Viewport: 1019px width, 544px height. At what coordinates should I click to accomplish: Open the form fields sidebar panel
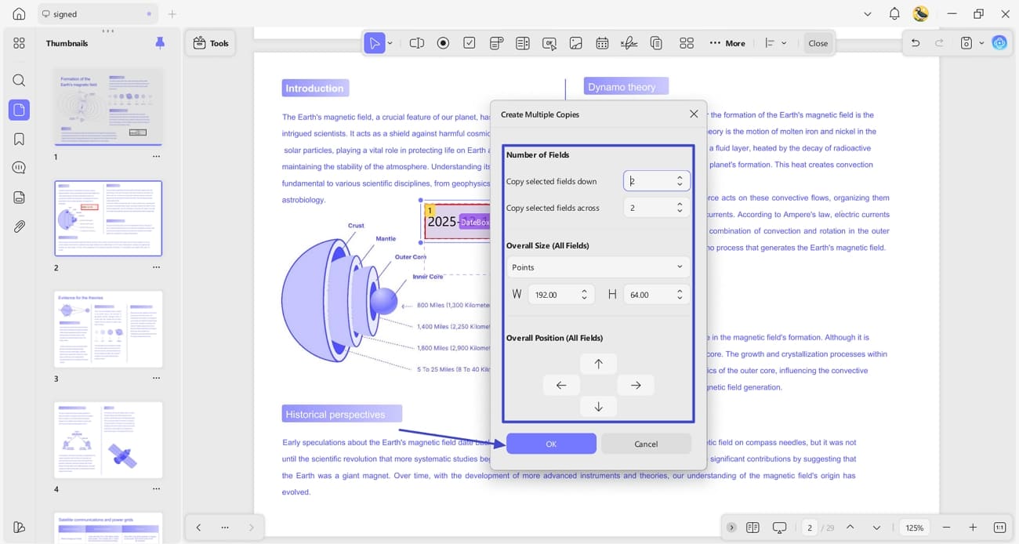point(19,198)
